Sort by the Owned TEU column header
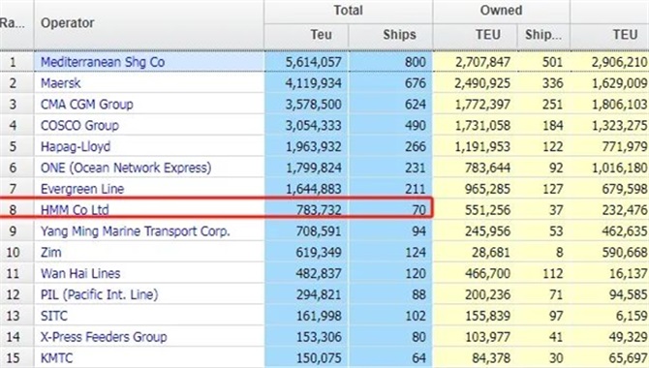Screen dimensions: 649x368 [x=488, y=35]
